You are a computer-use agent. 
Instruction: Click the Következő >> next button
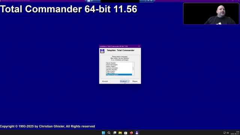click(x=124, y=81)
